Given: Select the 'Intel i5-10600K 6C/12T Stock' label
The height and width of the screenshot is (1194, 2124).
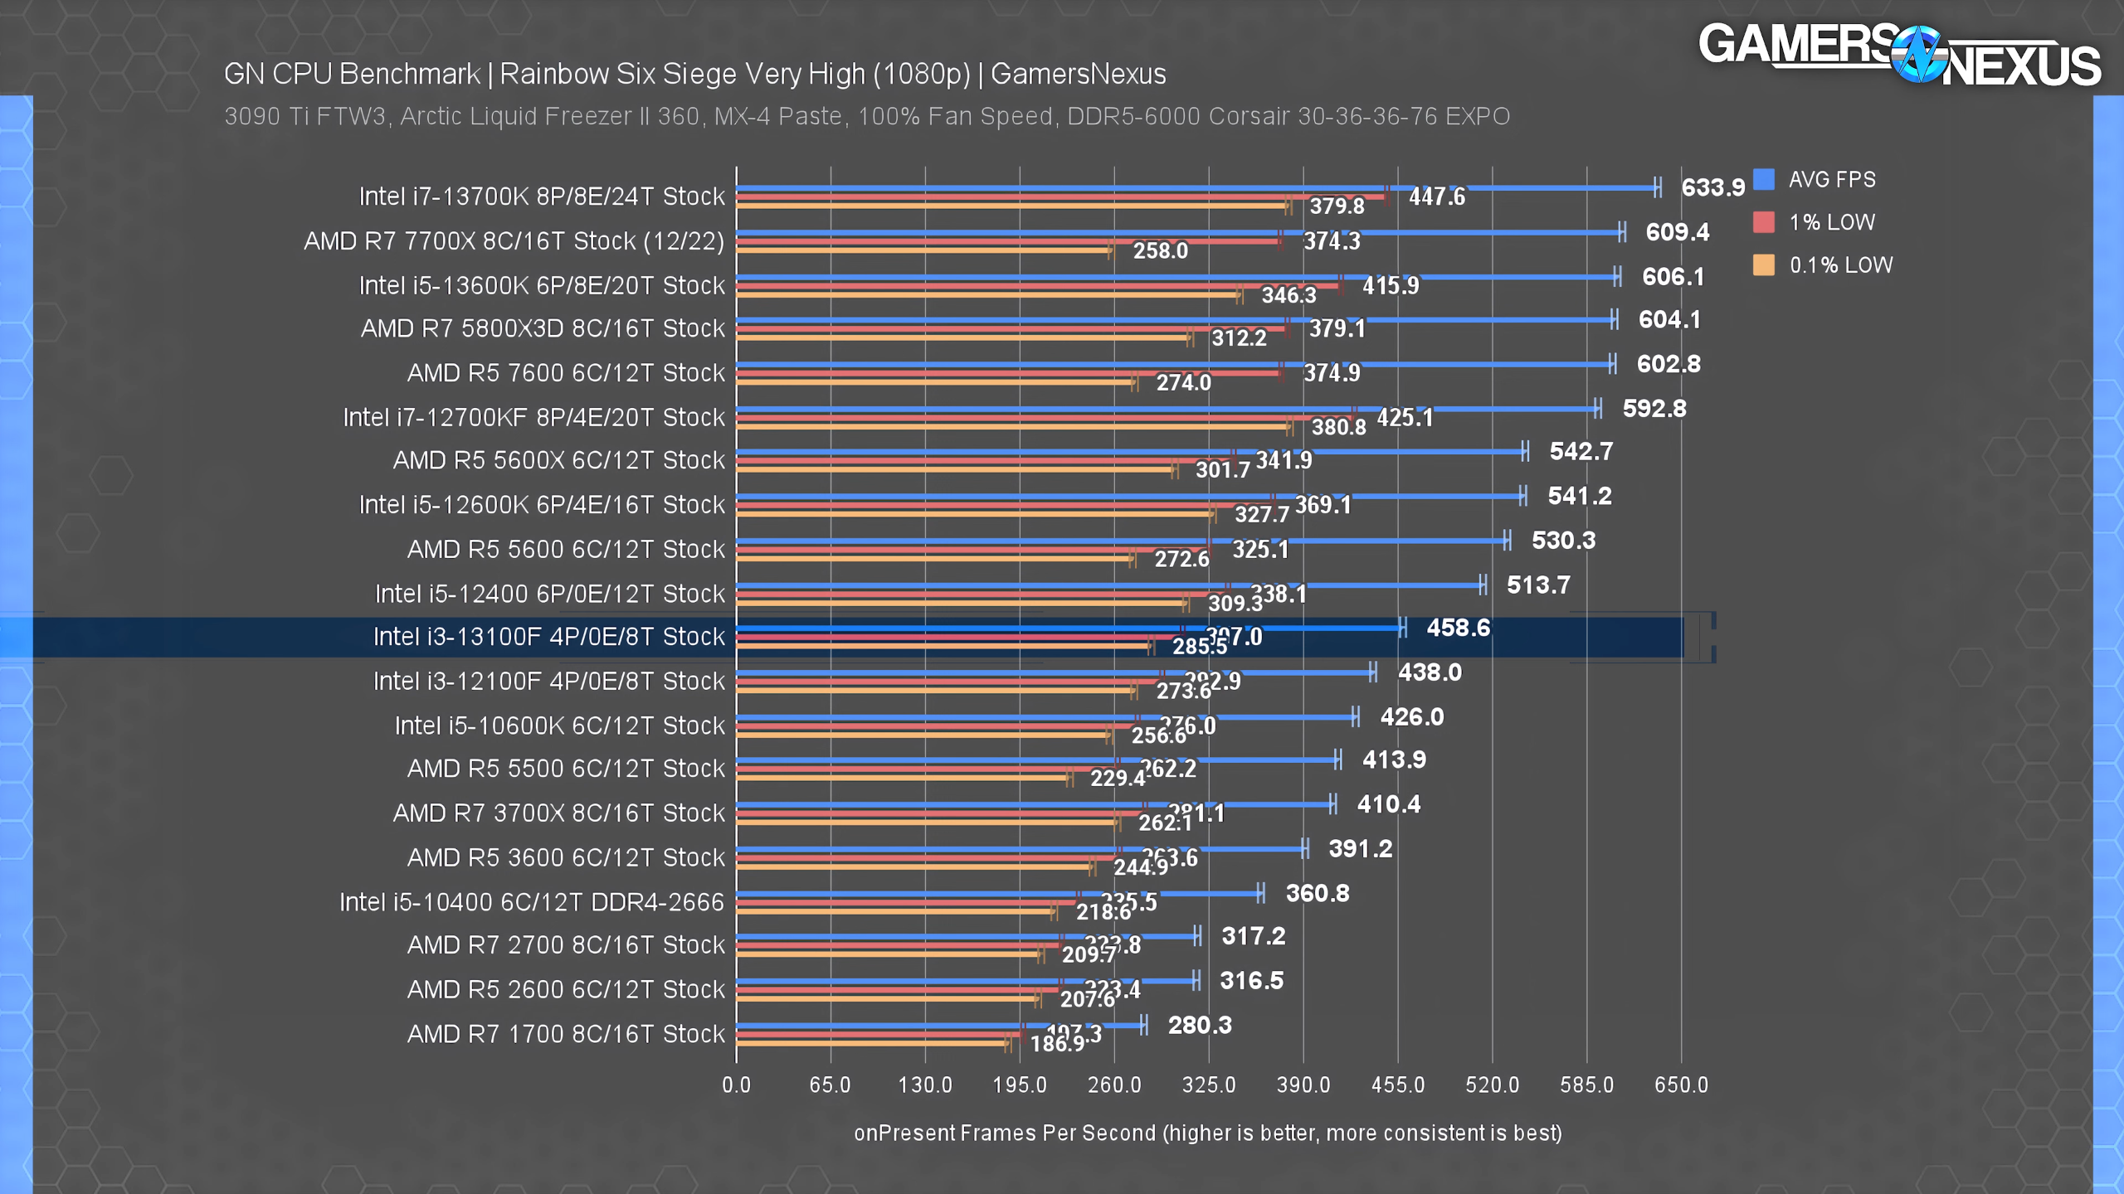Looking at the screenshot, I should [x=560, y=726].
